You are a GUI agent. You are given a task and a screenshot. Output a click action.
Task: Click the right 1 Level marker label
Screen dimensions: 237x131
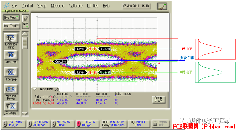pos(105,49)
